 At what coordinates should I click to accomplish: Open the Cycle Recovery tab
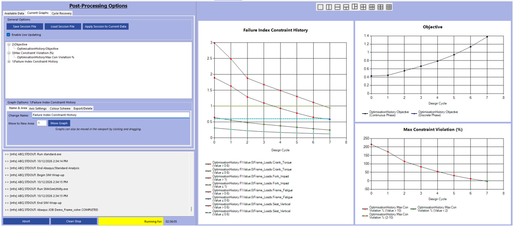point(61,13)
